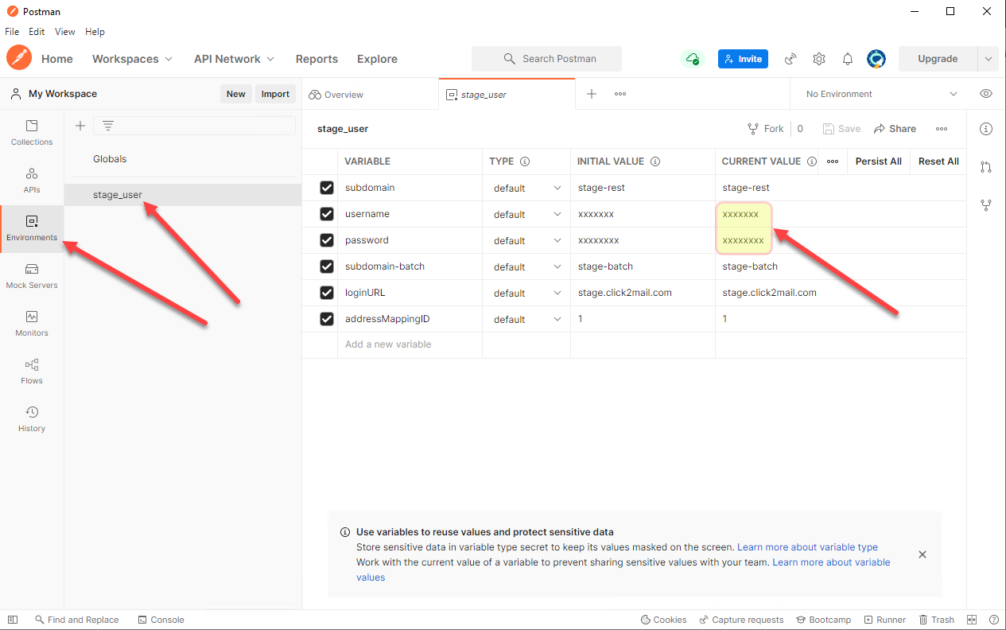The height and width of the screenshot is (630, 1006).
Task: Open Learn more about variable type link
Action: click(807, 547)
